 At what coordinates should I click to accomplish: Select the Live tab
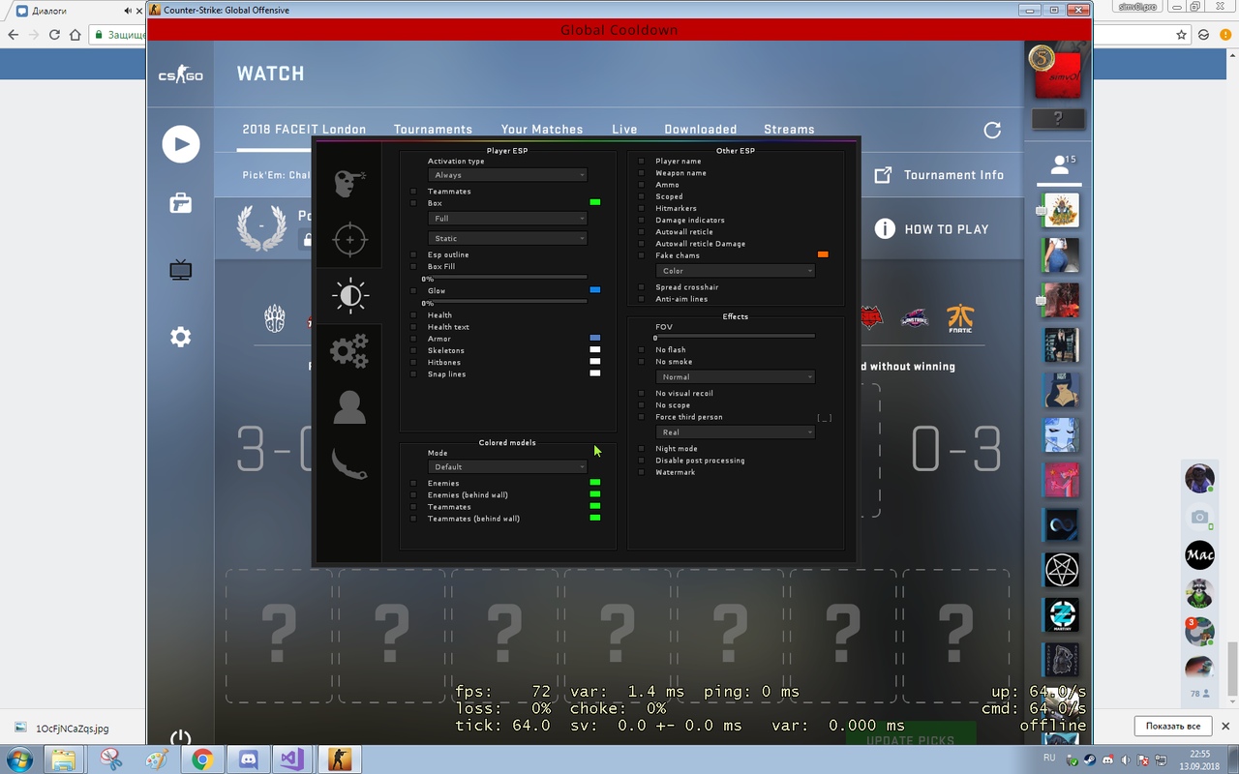624,130
